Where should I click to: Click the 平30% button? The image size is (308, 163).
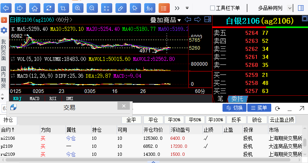[174, 120]
